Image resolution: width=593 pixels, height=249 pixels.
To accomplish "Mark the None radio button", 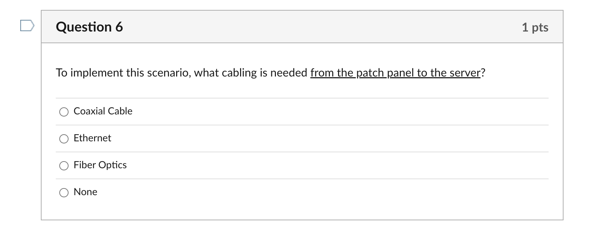I will tap(64, 193).
